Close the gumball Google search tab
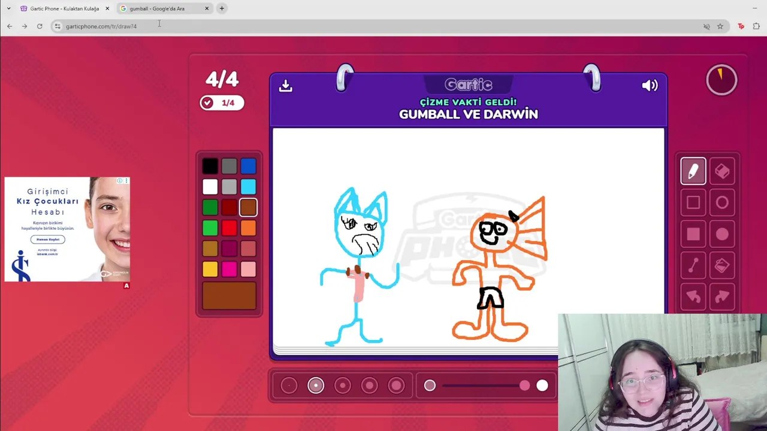 pos(207,8)
